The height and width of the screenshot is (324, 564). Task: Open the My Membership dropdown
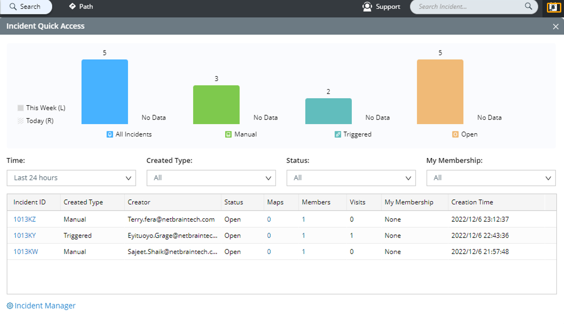(491, 178)
